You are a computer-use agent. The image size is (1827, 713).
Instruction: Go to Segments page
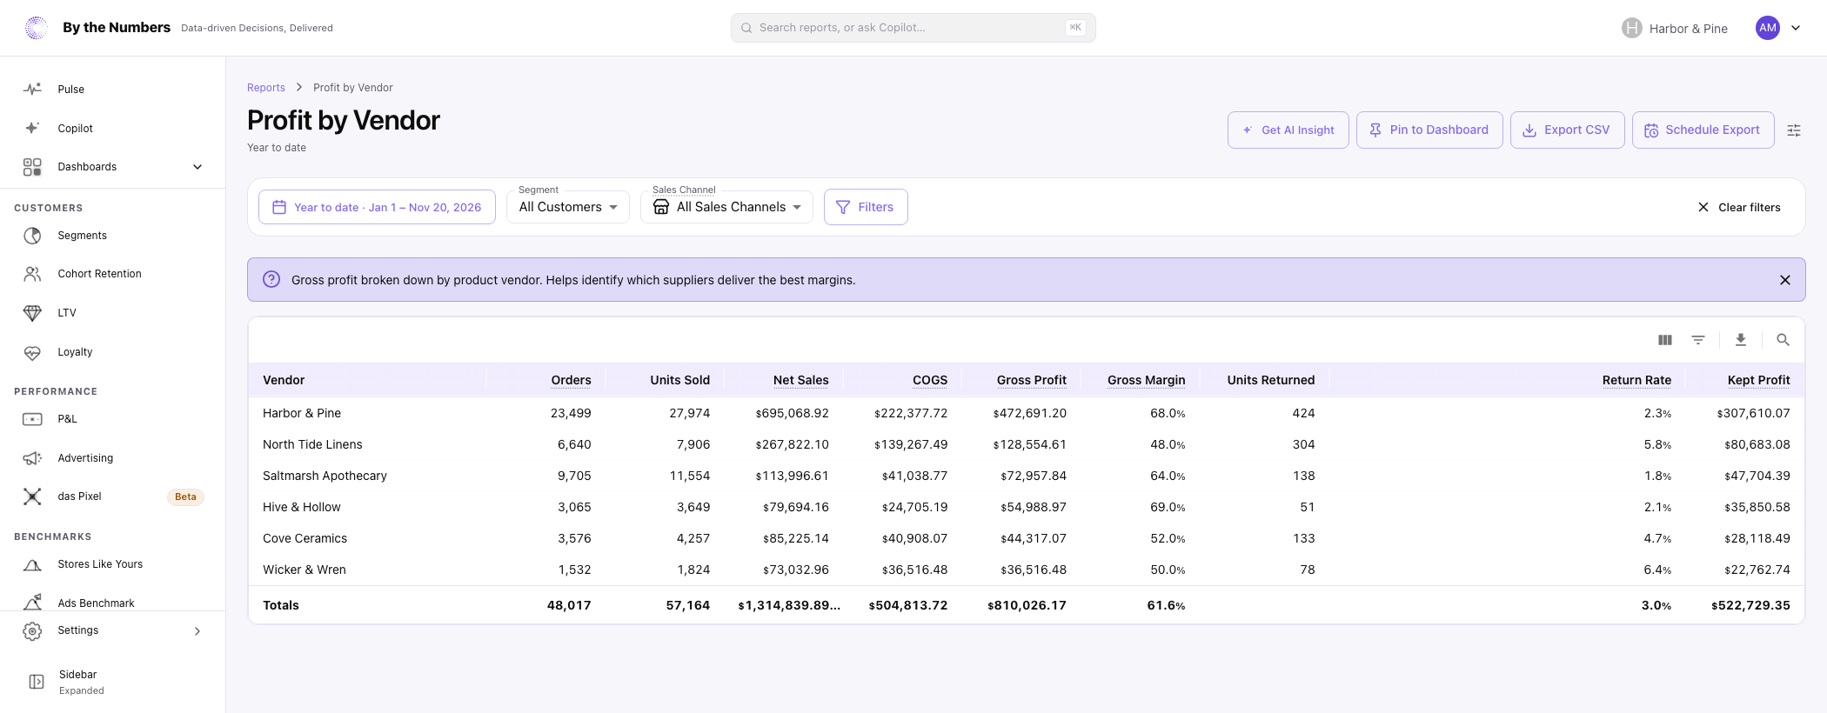tap(113, 236)
